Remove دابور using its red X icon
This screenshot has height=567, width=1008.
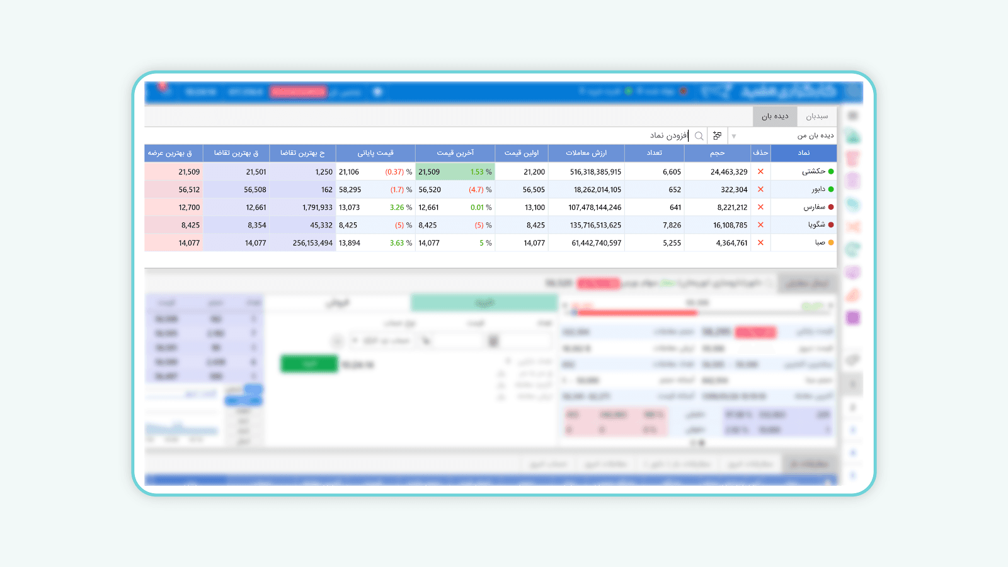pos(760,189)
